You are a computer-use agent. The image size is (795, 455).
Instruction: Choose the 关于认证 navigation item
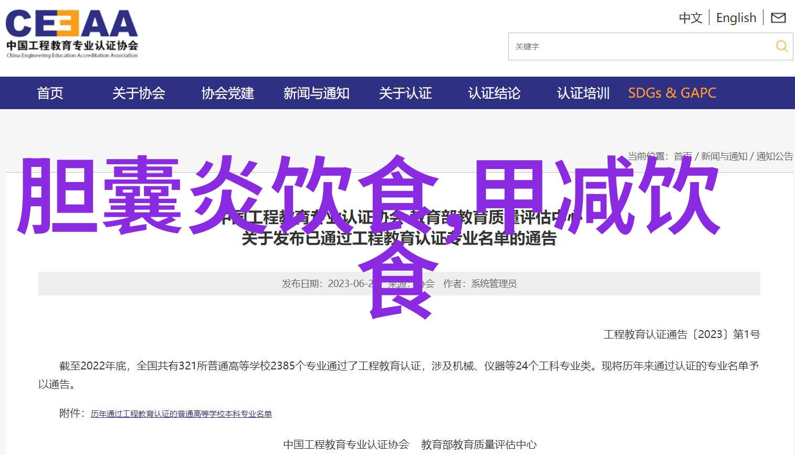click(x=405, y=93)
